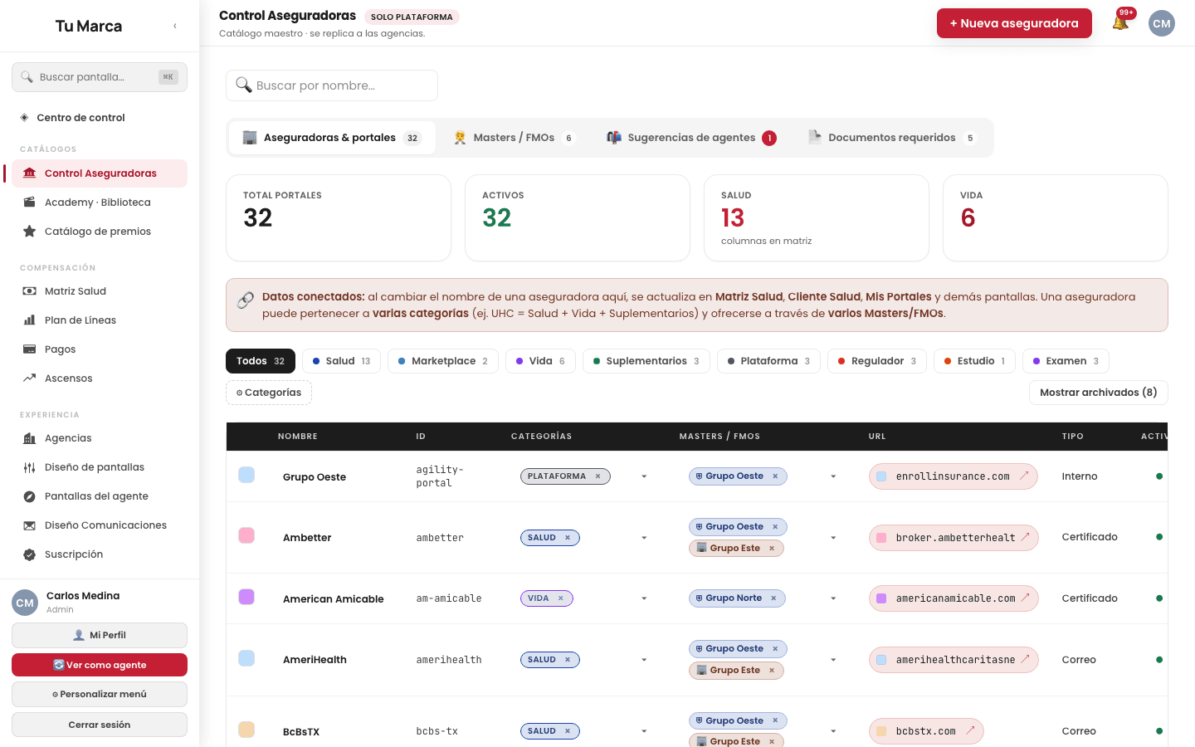This screenshot has height=747, width=1195.
Task: Open external link for enrollinsurance.com
Action: coord(1024,476)
